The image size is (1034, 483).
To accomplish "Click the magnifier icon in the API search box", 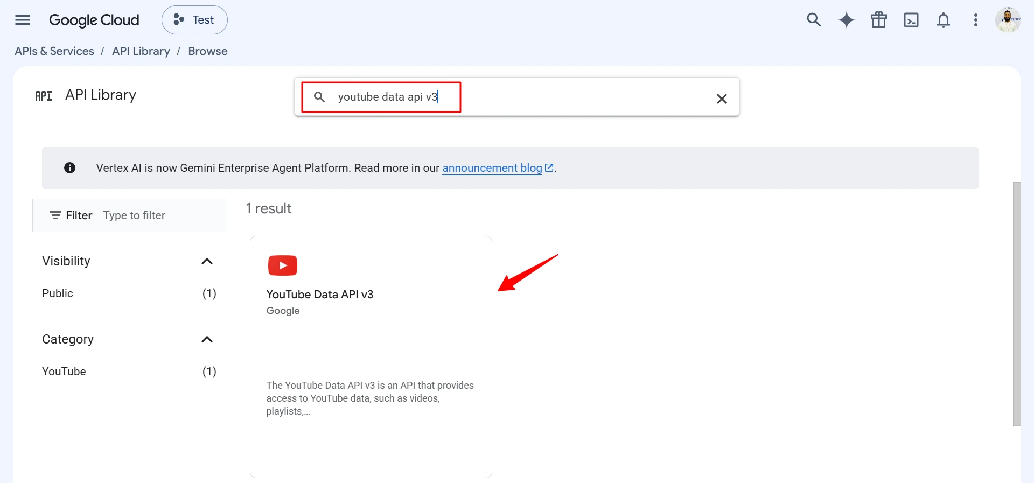I will pyautogui.click(x=319, y=97).
